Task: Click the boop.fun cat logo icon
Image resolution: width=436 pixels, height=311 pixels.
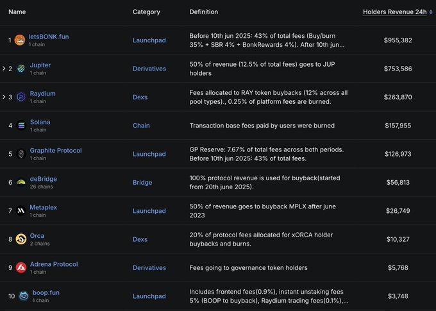Action: [24, 296]
